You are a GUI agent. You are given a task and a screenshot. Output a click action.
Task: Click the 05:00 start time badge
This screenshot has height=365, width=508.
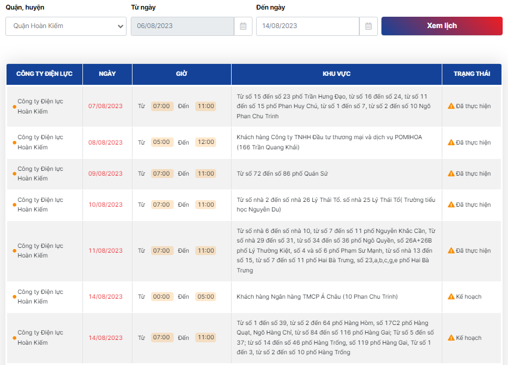pos(161,142)
